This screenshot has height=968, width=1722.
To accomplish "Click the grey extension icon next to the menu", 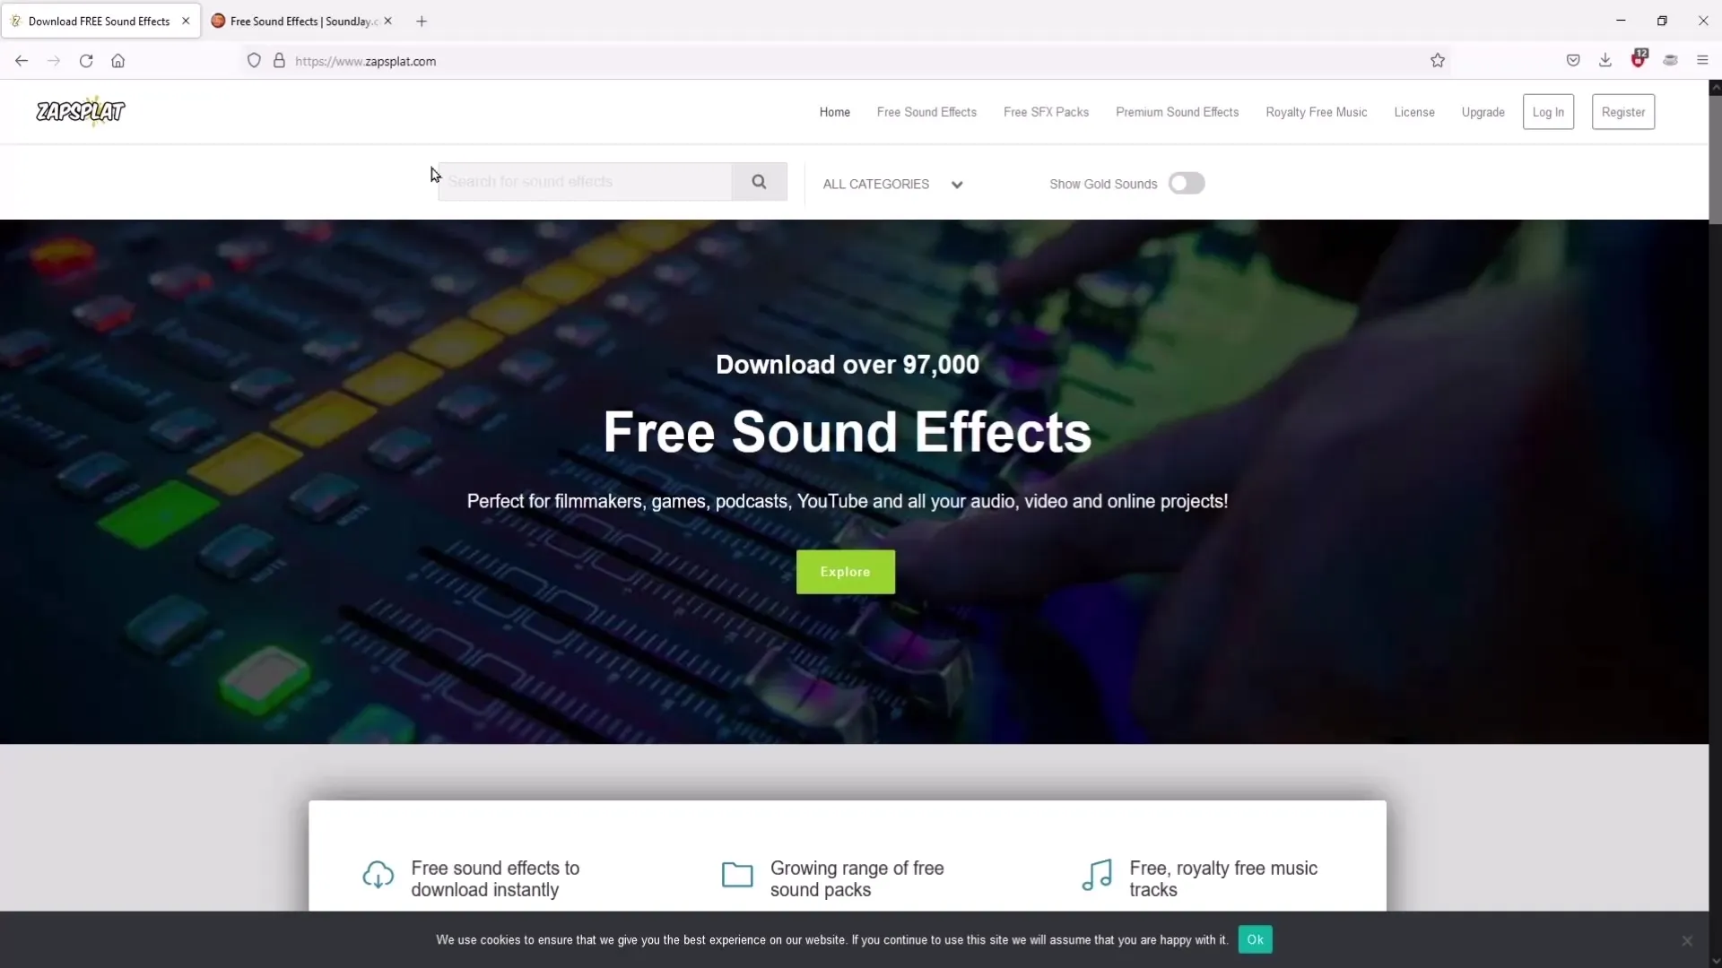I will tap(1670, 61).
